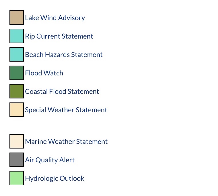The width and height of the screenshot is (218, 196).
Task: Choose the Special Weather Statement color square
Action: point(17,110)
